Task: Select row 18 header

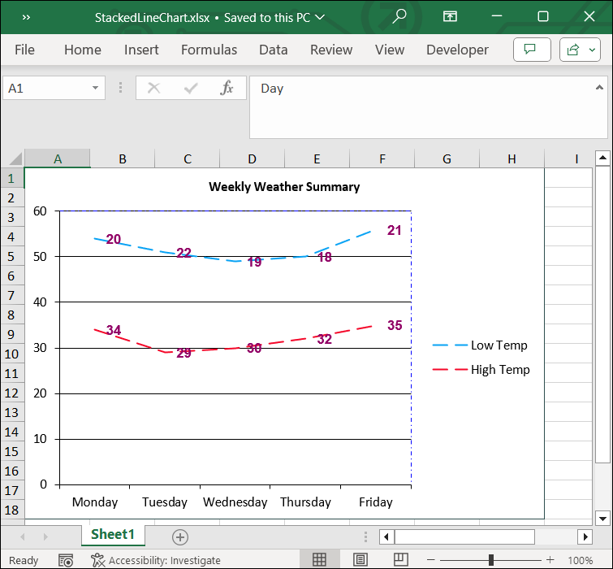Action: (11, 510)
